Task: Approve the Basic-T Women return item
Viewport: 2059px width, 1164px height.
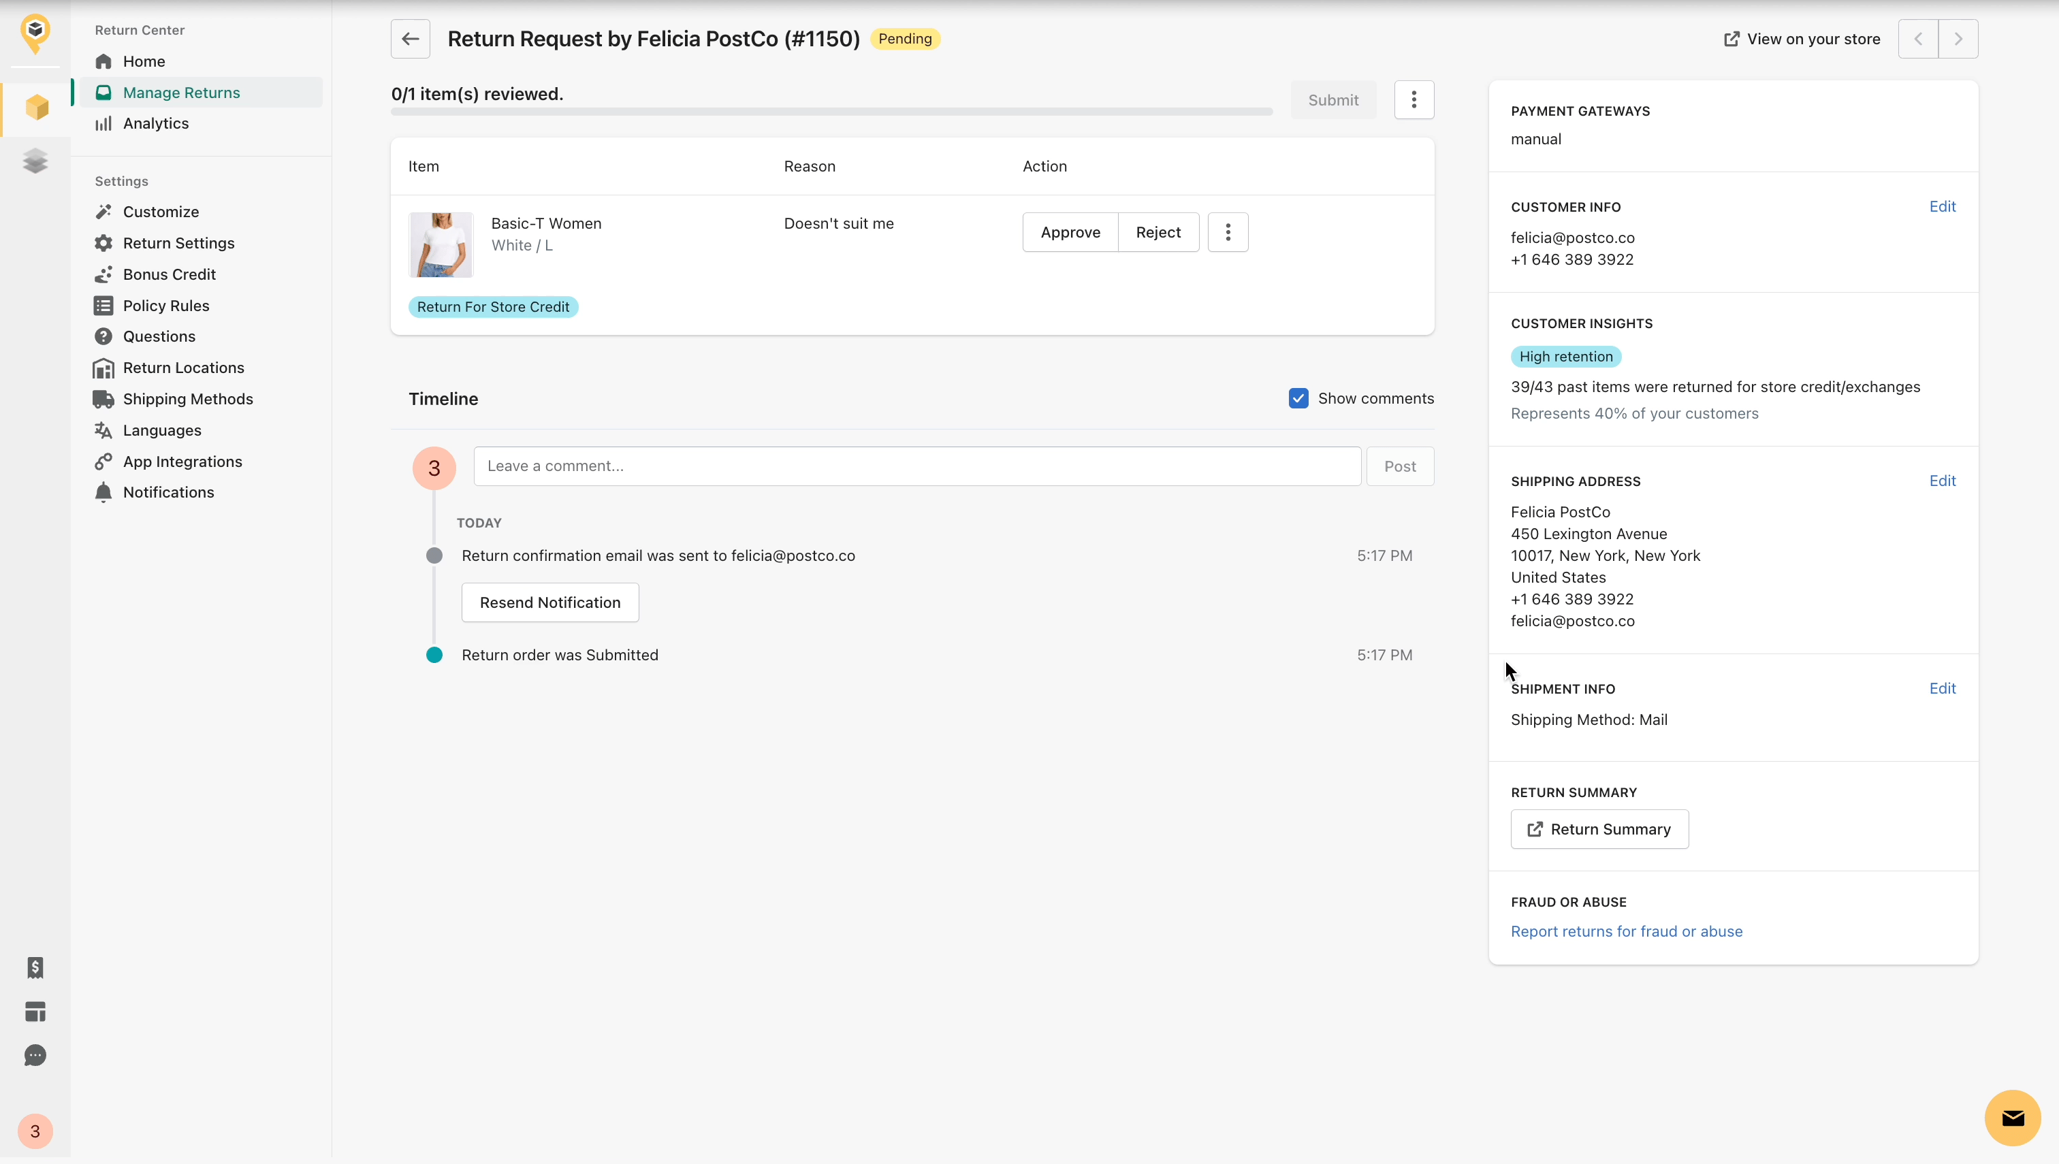Action: (x=1070, y=232)
